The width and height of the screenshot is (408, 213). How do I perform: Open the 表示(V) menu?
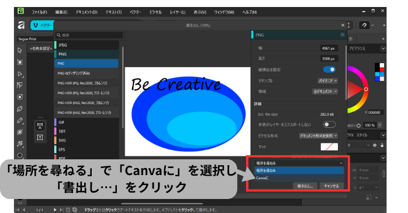click(200, 12)
